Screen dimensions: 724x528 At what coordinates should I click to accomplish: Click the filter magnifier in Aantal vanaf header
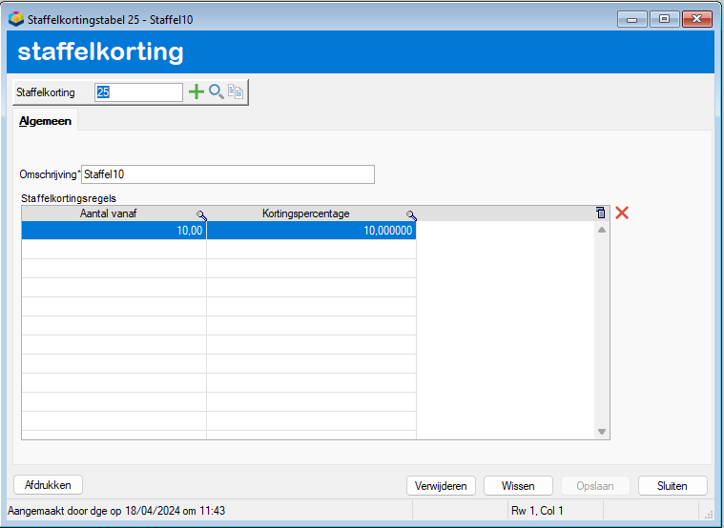click(x=201, y=215)
